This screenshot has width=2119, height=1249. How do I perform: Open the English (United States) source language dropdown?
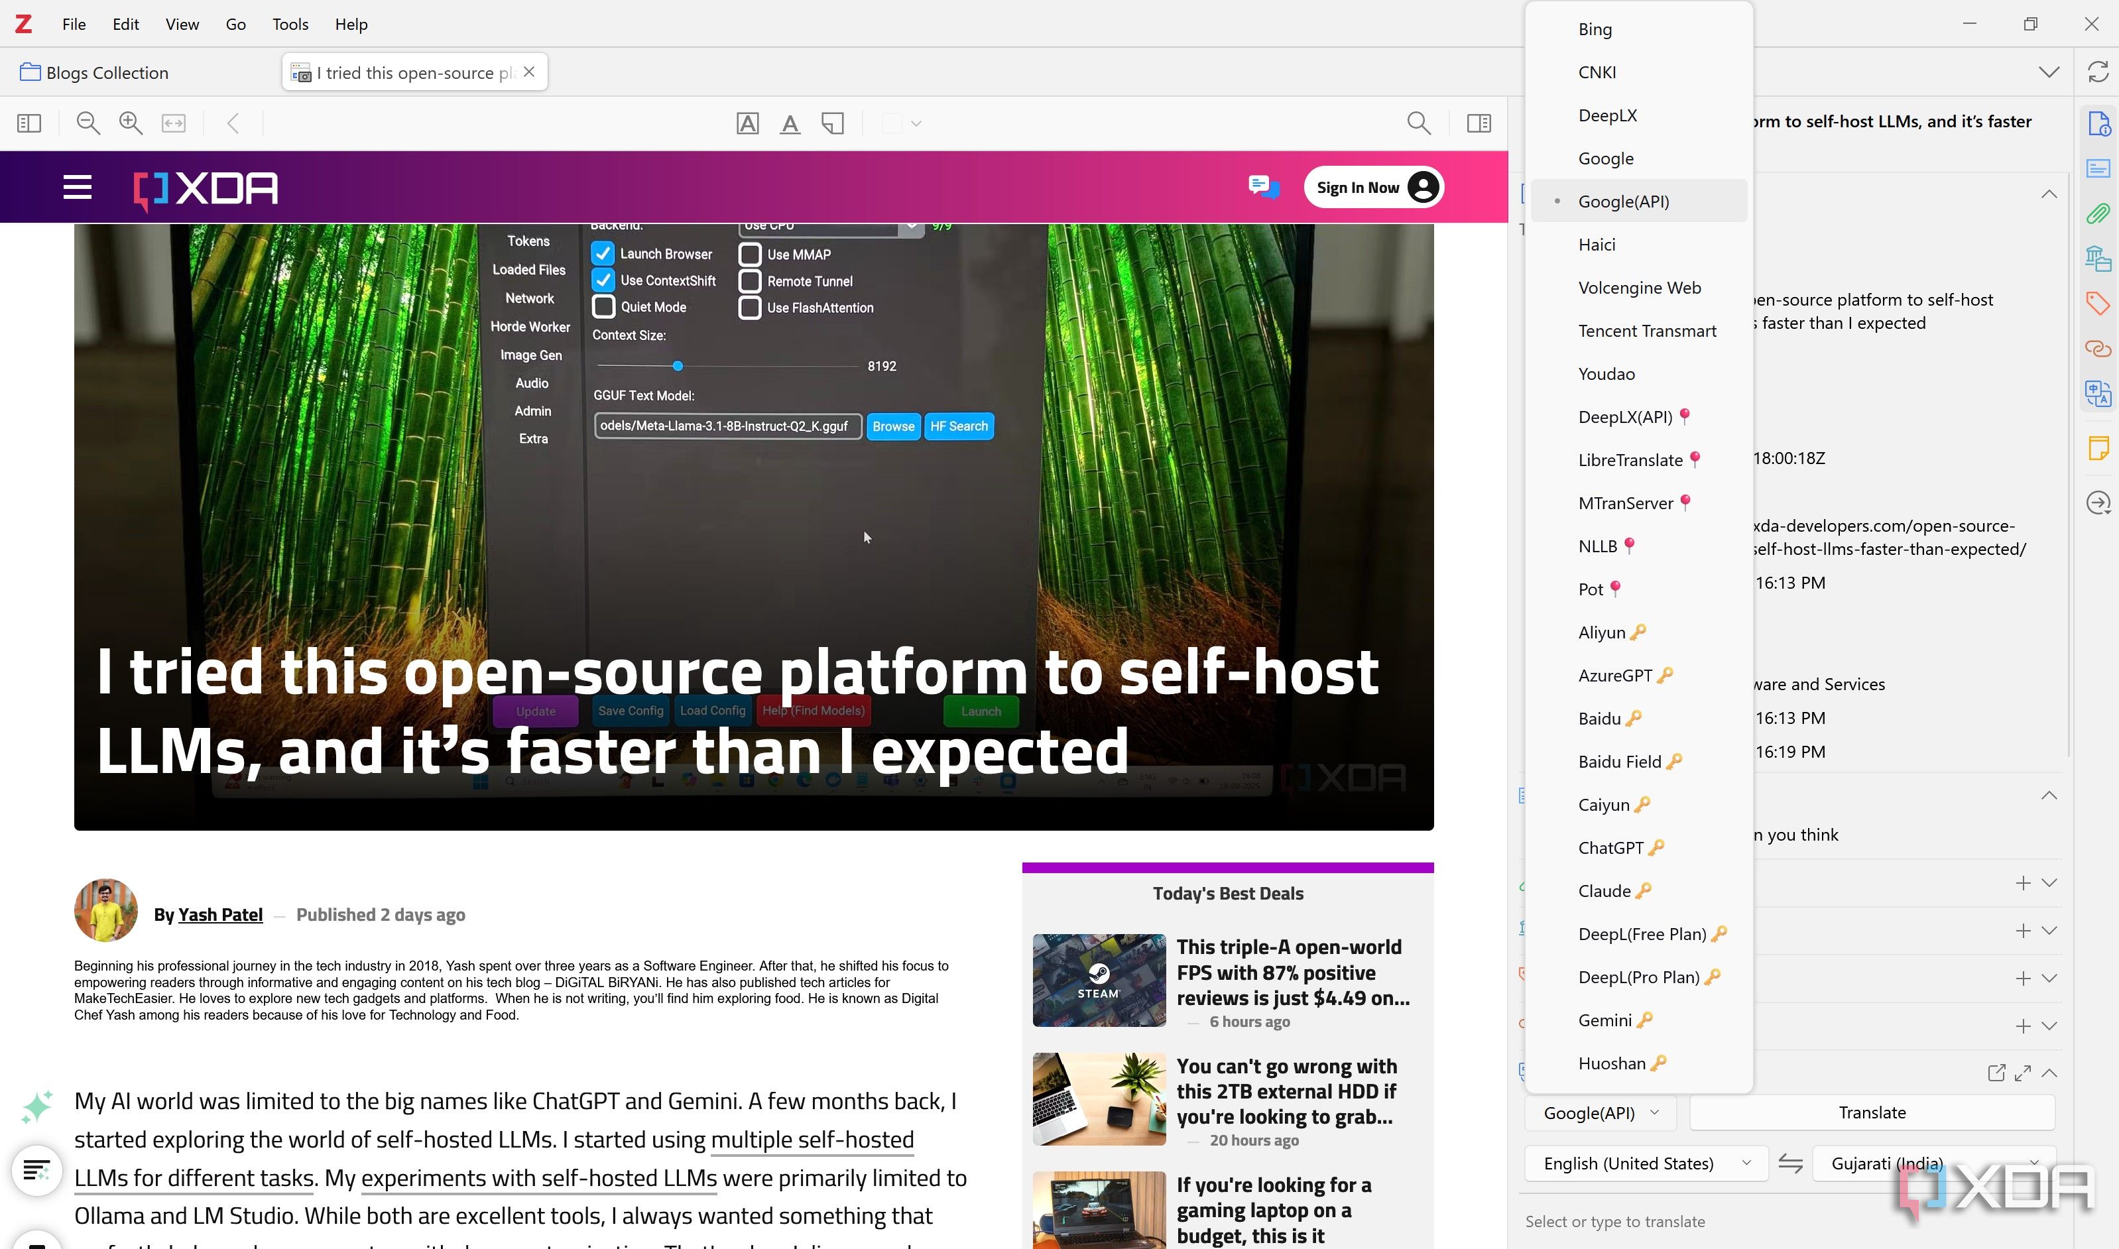1645,1164
